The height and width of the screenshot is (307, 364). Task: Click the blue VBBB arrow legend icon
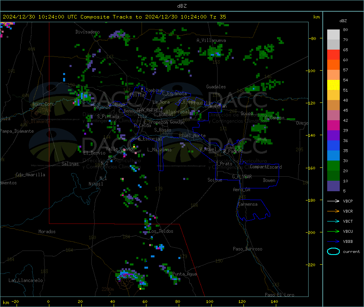pos(333,242)
